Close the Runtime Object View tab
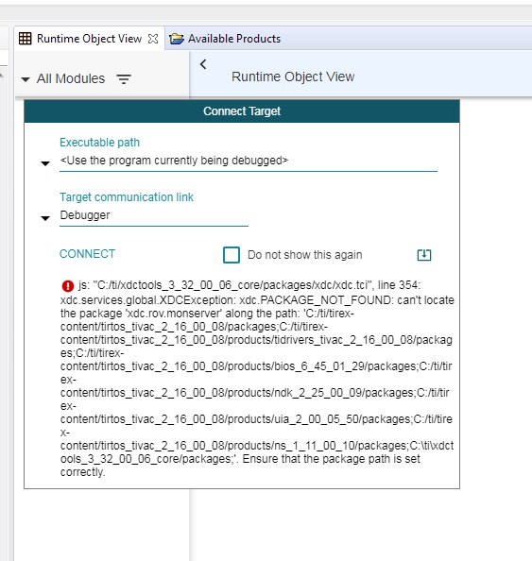532x561 pixels. point(153,39)
